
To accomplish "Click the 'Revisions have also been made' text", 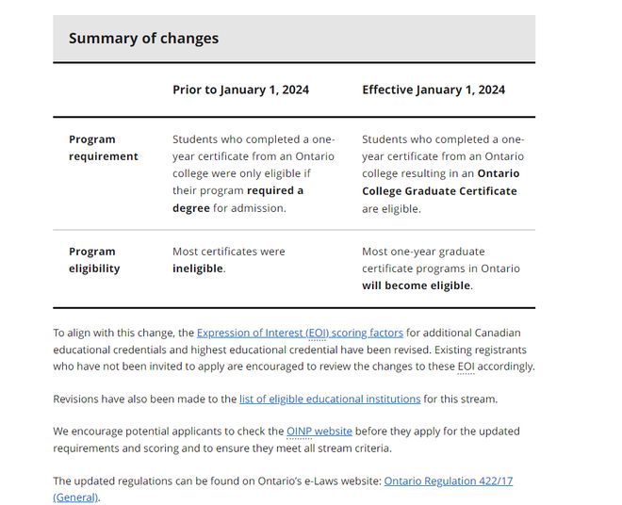I will click(x=144, y=399).
